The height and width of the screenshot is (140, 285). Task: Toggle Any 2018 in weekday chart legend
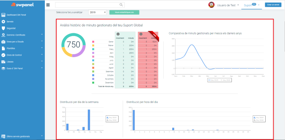112,120
